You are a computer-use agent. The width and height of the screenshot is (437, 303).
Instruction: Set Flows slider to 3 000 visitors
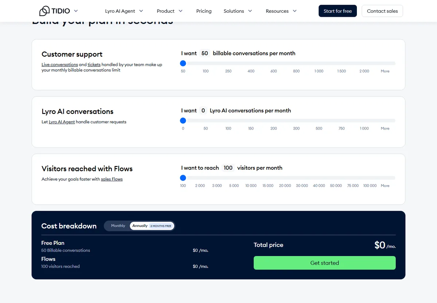coord(217,186)
